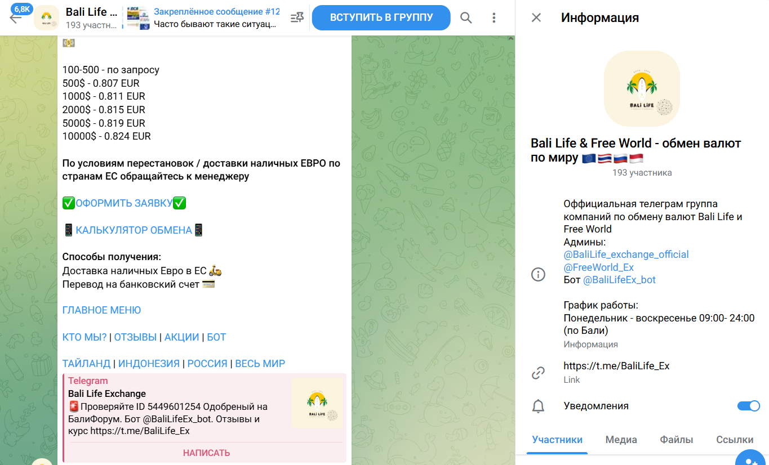Open the pinned messages list icon
Screen dimensions: 769x465
[296, 18]
